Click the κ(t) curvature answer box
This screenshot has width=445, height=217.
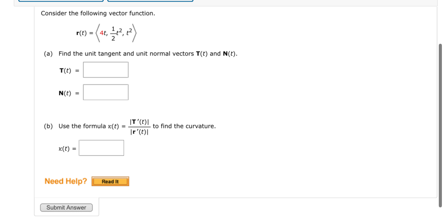tap(101, 147)
